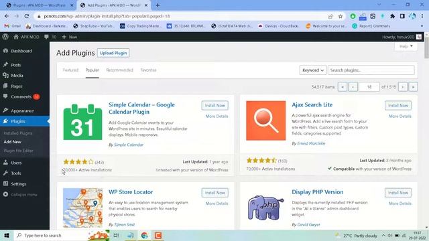The height and width of the screenshot is (241, 429).
Task: Go to previous page of plugin results
Action: pos(353,87)
